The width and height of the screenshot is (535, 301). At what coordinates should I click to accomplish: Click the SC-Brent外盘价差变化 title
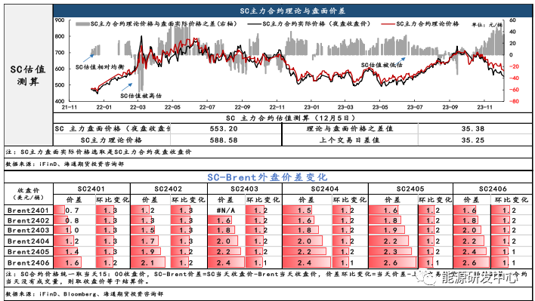coord(267,177)
